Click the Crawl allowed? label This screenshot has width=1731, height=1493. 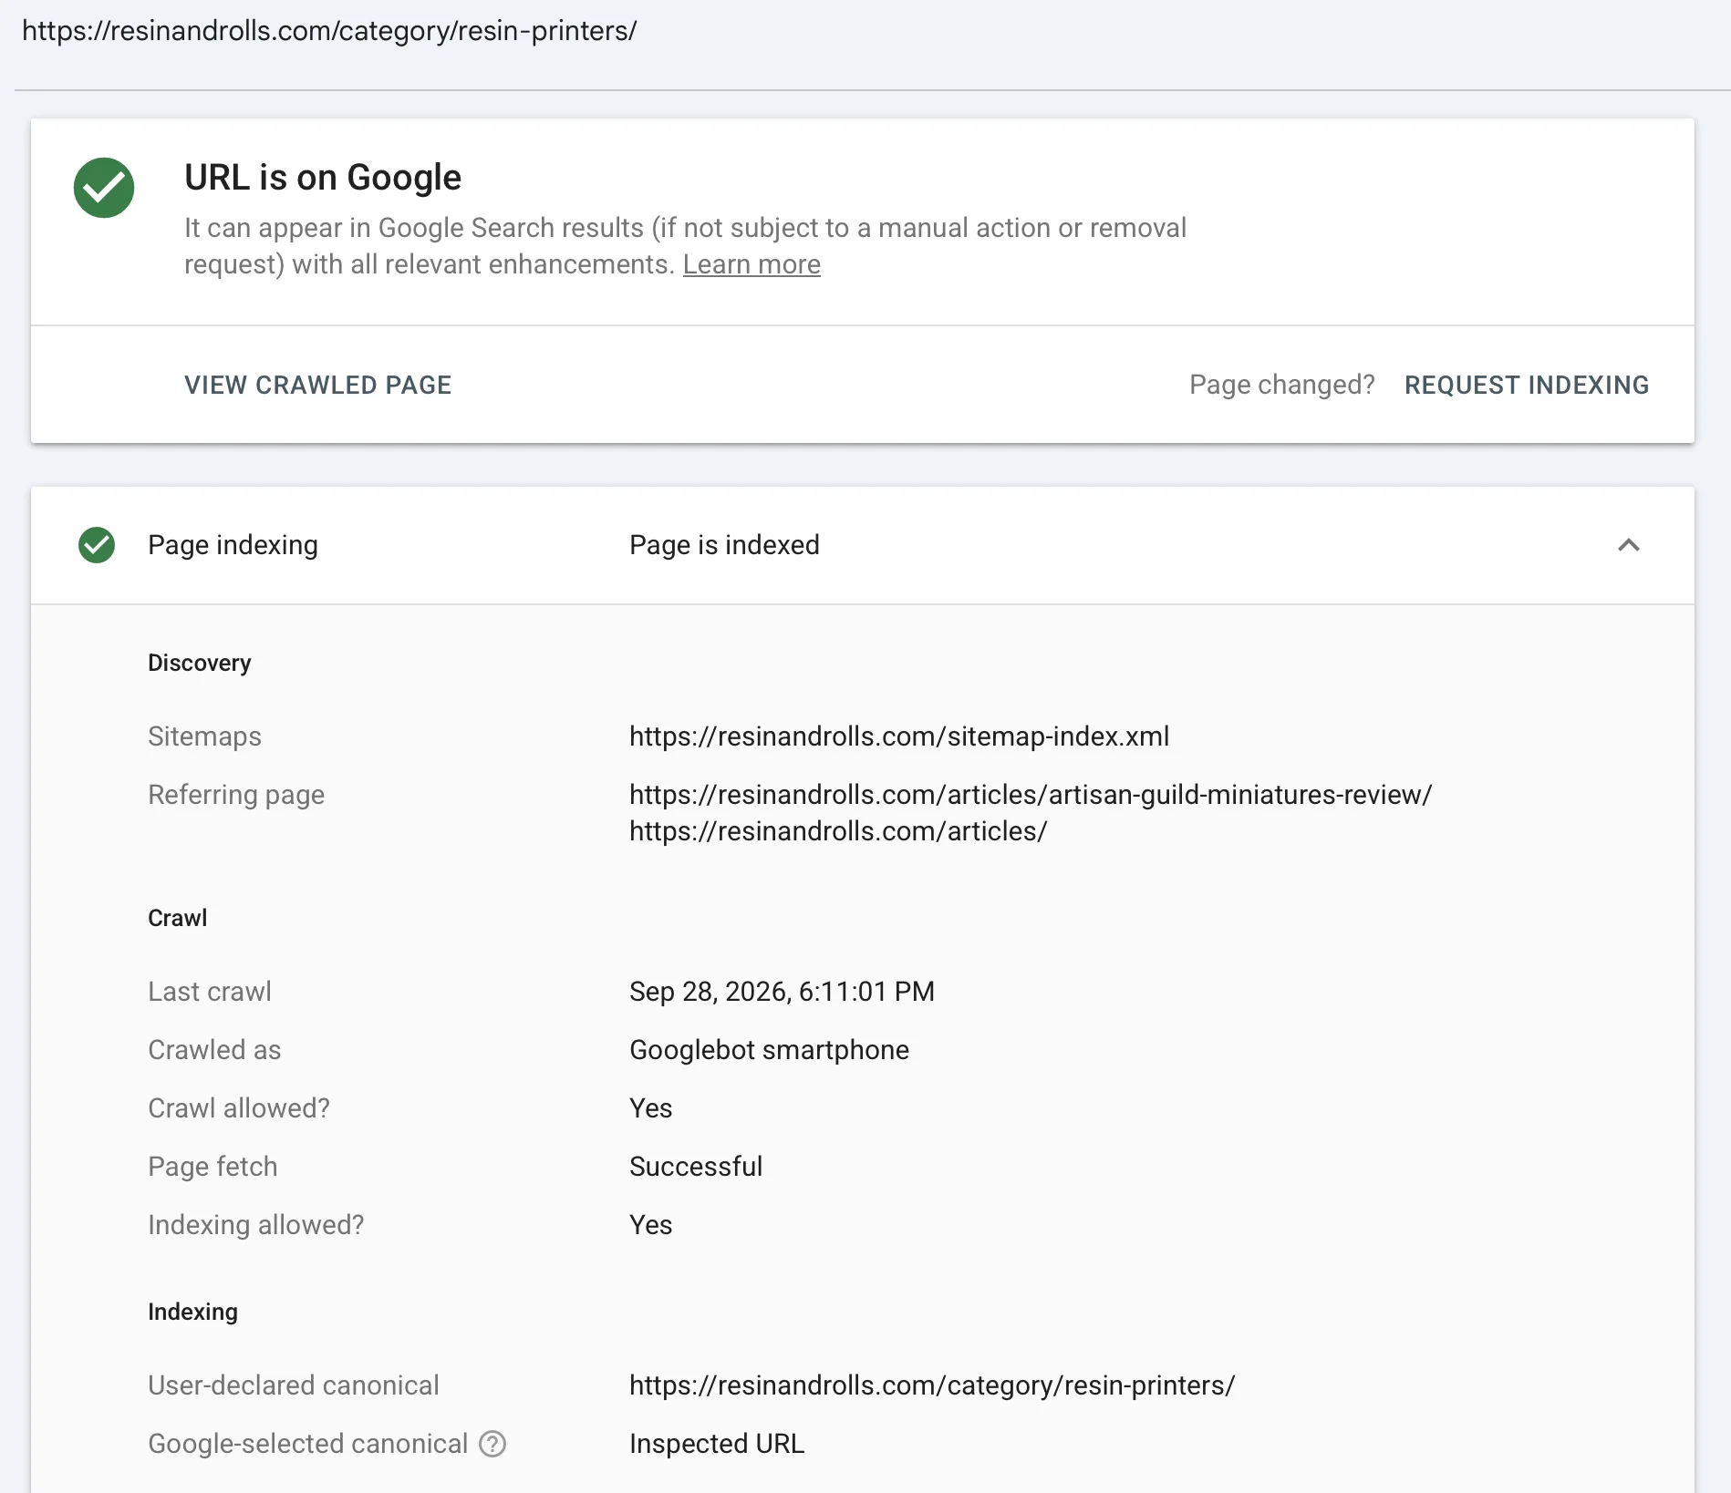click(239, 1108)
